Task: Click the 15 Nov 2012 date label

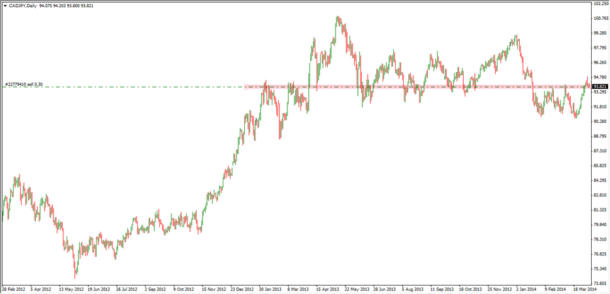Action: pos(214,288)
